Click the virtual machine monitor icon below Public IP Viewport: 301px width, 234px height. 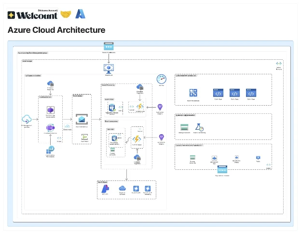point(109,69)
